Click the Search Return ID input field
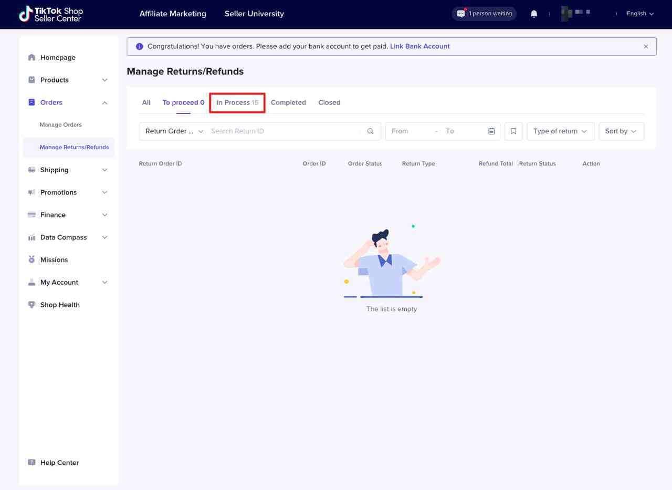 [283, 131]
